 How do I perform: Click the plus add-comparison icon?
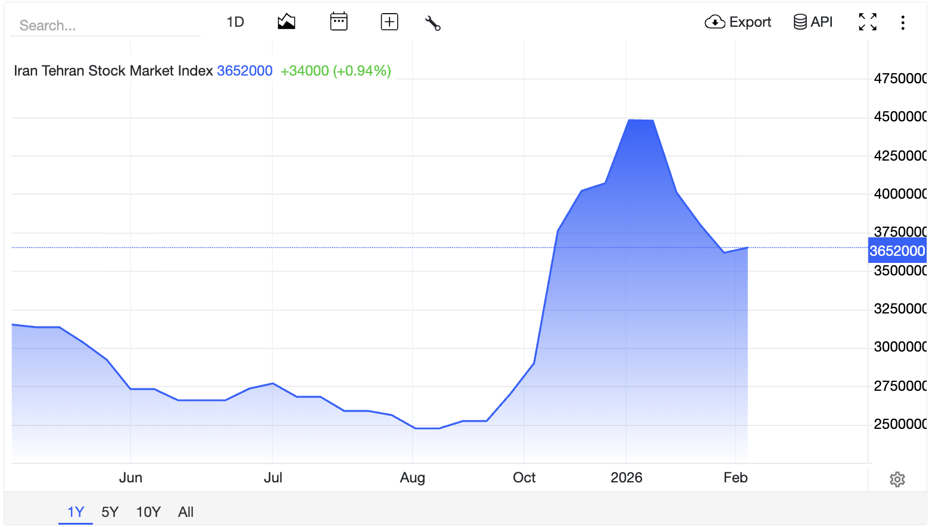(x=389, y=22)
